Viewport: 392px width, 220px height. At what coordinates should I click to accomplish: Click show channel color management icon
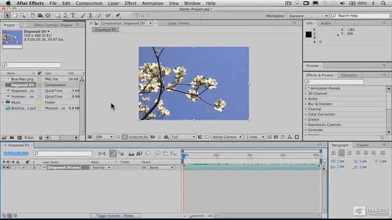[166, 137]
